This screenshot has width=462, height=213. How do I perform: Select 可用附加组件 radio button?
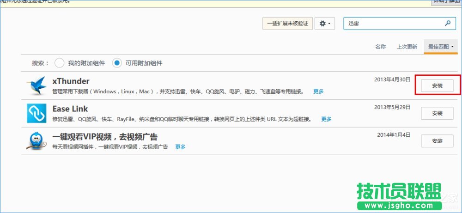pos(117,63)
